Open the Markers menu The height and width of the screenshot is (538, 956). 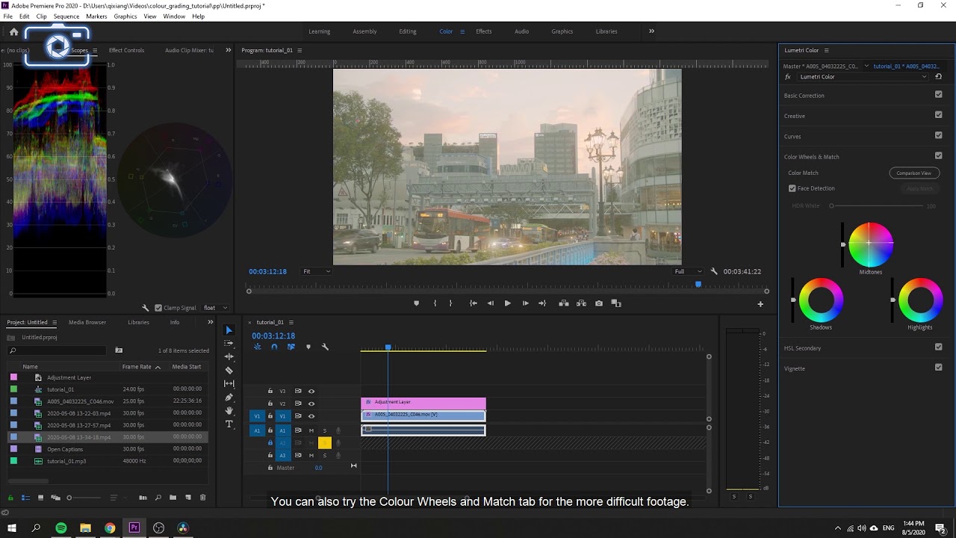tap(96, 16)
